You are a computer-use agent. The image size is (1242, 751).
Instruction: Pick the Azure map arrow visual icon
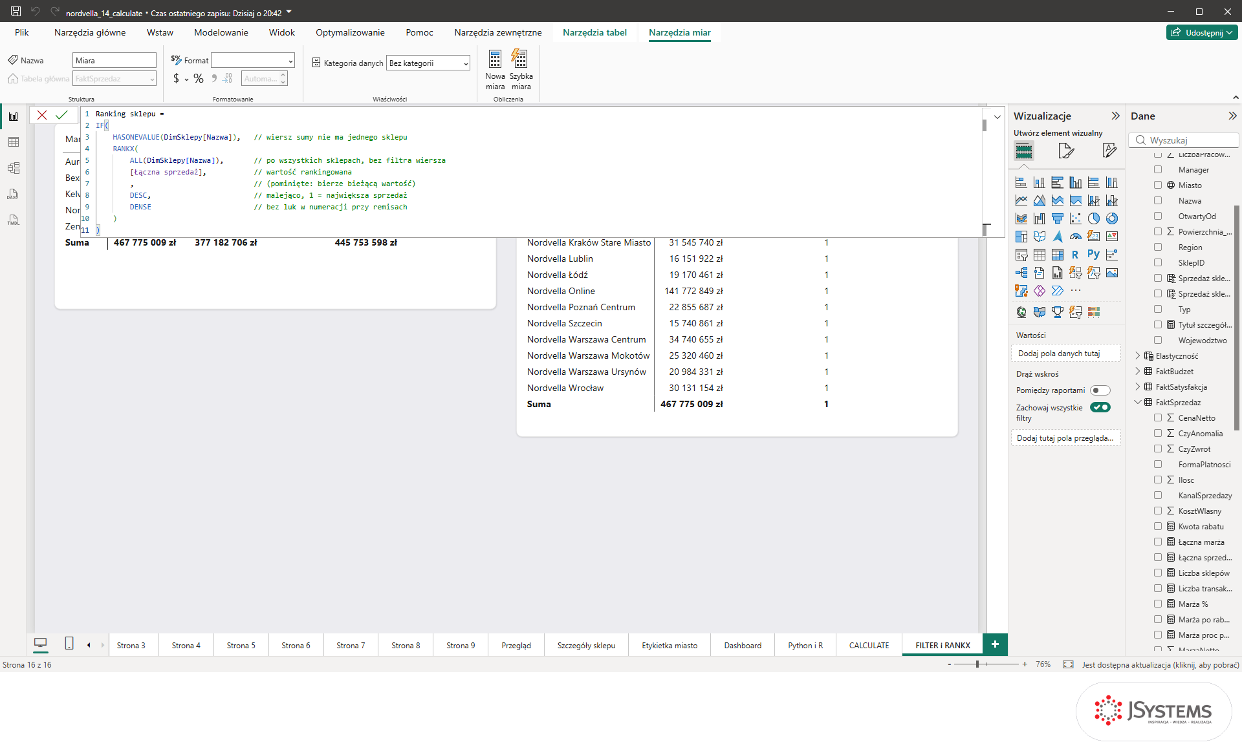click(1057, 237)
